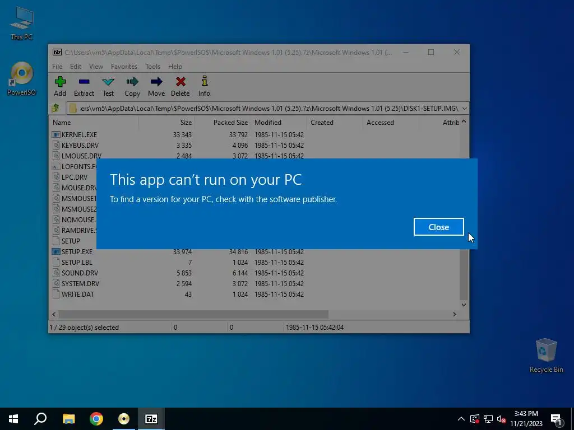Open the Windows Start menu
This screenshot has height=430, width=574.
[13, 419]
